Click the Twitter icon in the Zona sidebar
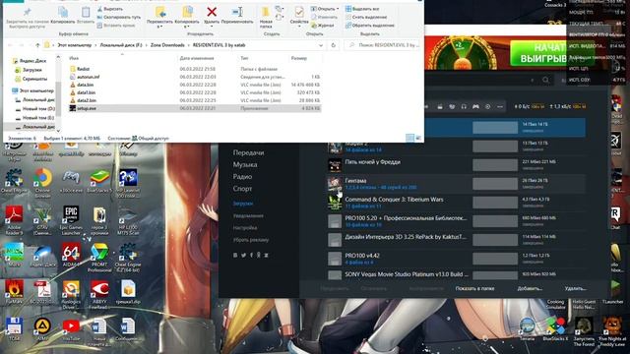Image resolution: width=630 pixels, height=354 pixels. [243, 255]
